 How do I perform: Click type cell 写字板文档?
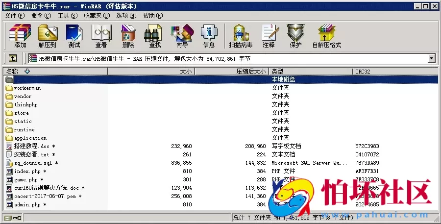click(286, 146)
